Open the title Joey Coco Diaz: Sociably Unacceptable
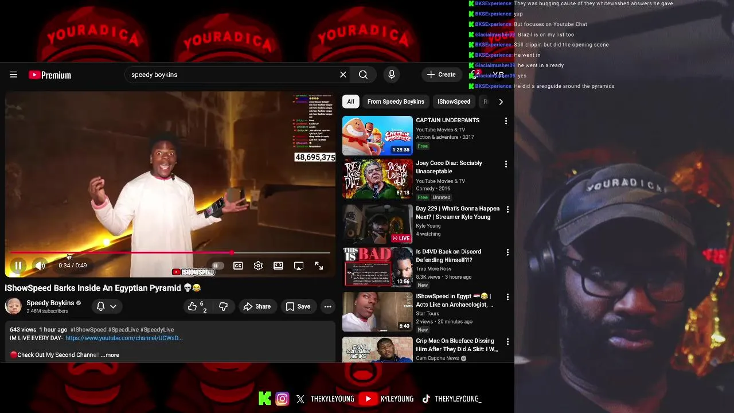Viewport: 734px width, 413px height. pyautogui.click(x=449, y=167)
